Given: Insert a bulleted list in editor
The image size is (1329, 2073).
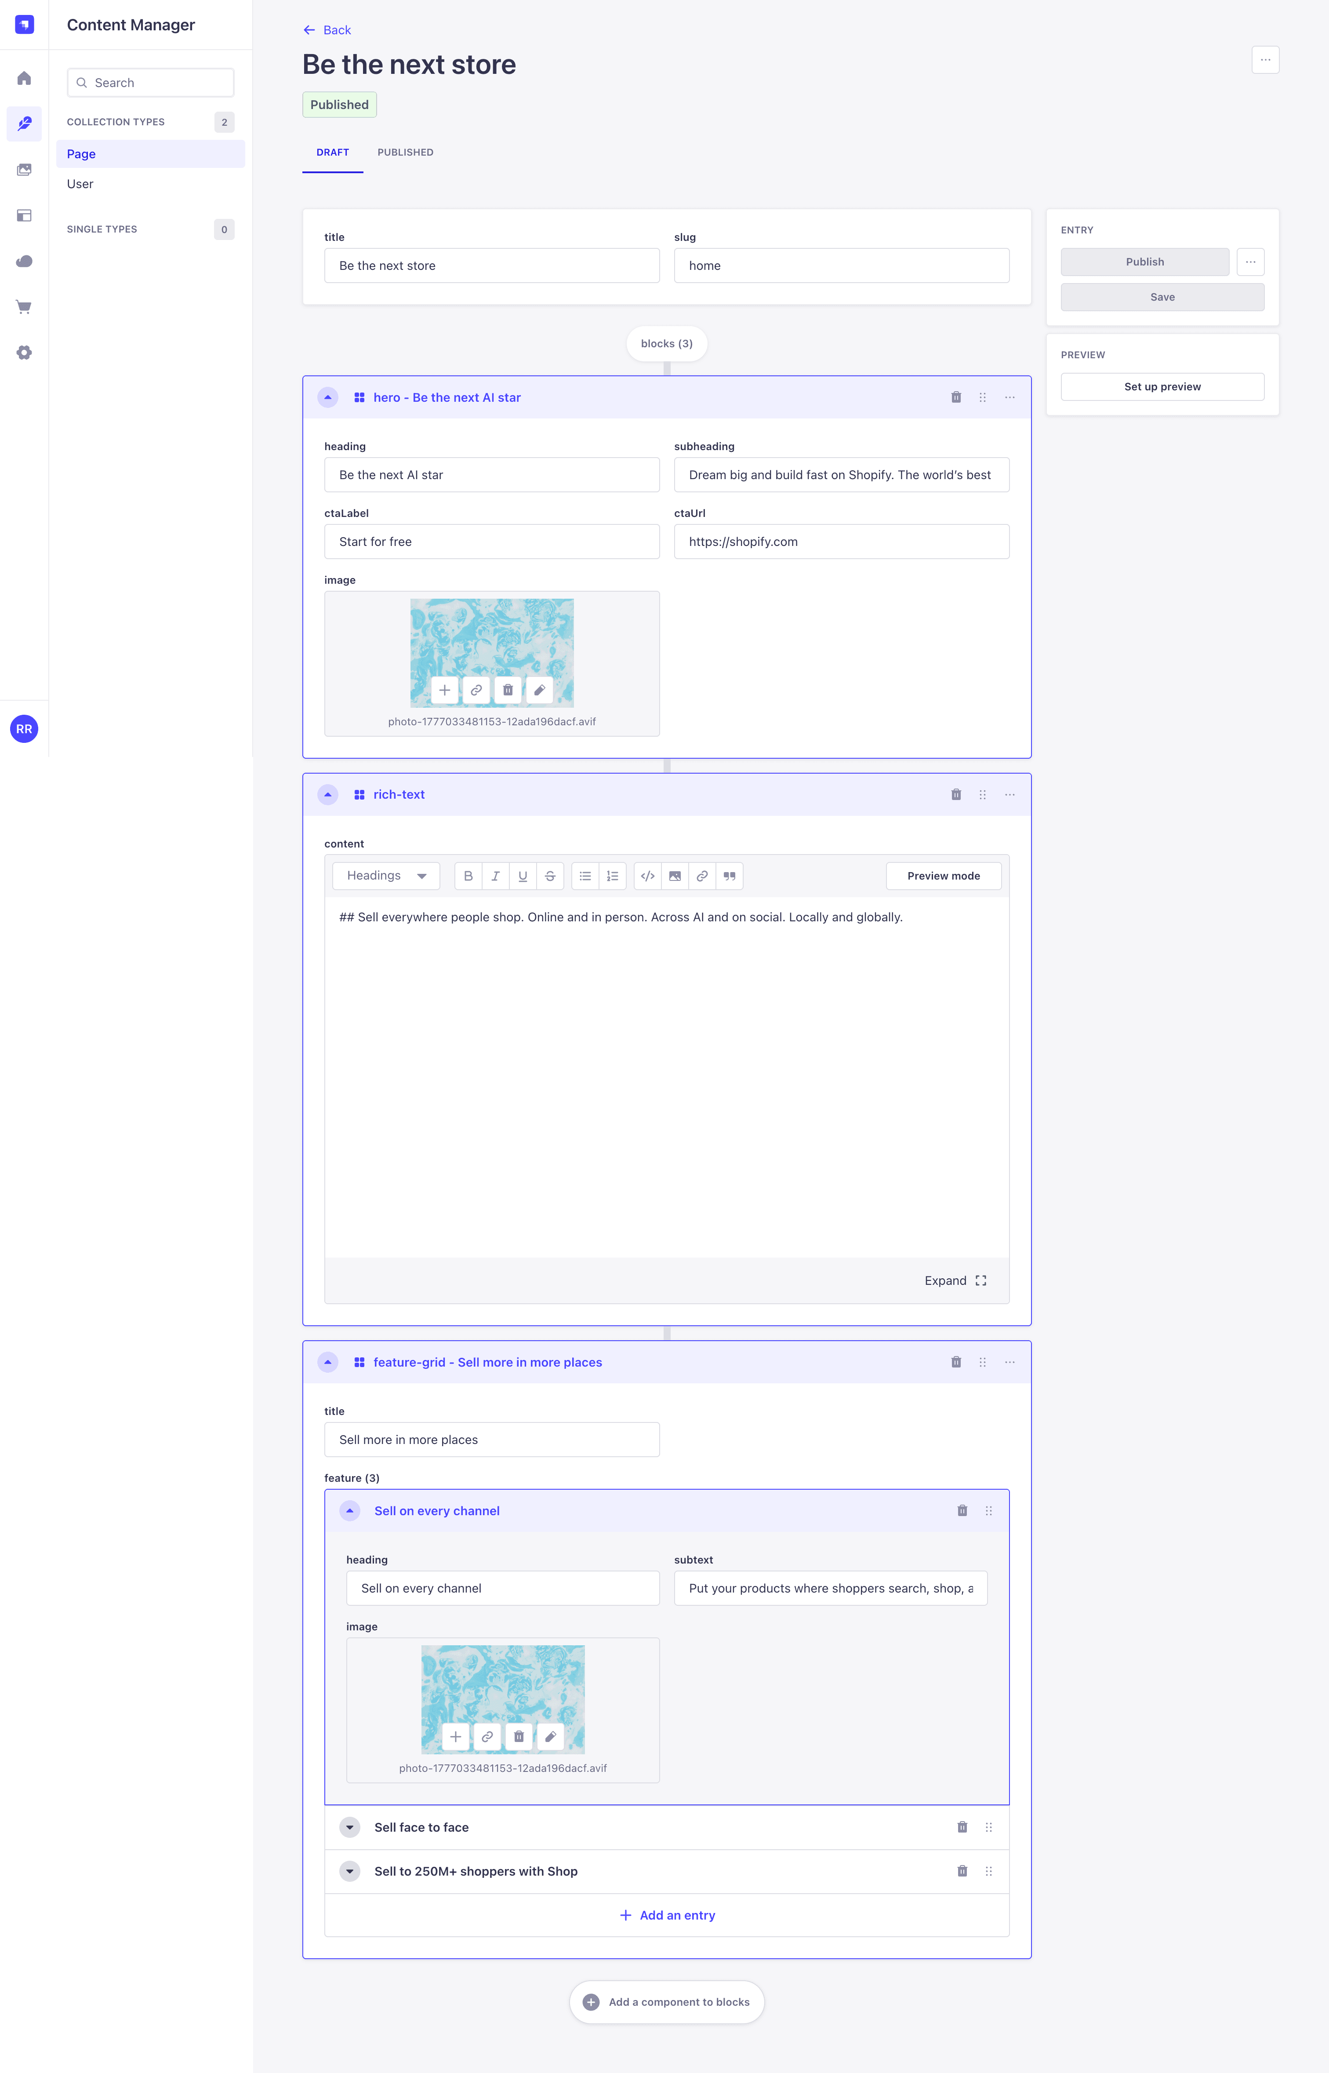Looking at the screenshot, I should [585, 876].
